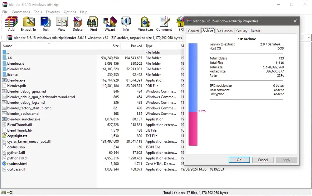The width and height of the screenshot is (312, 196).
Task: Sort by the Type column header
Action: tap(161, 46)
